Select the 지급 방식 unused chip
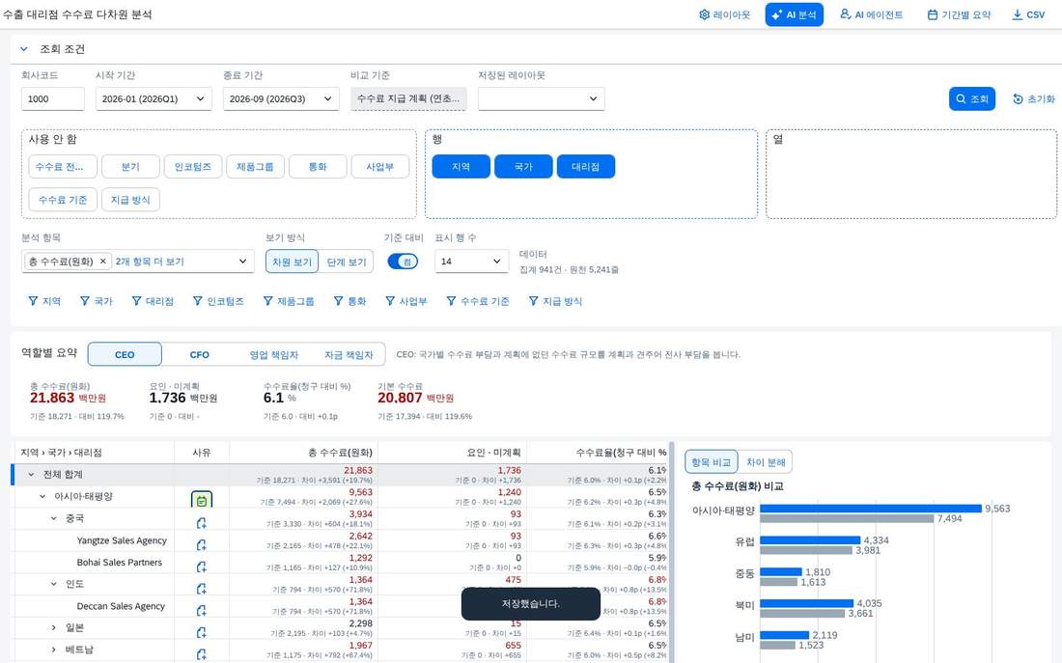The image size is (1062, 663). 130,200
